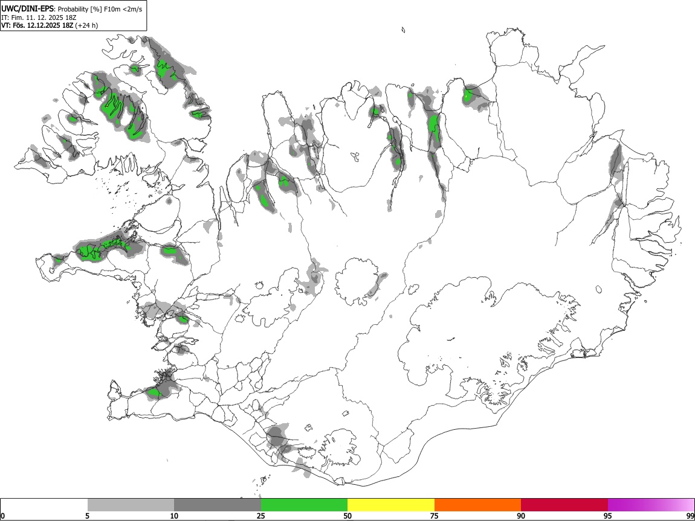Viewport: 695px width, 521px height.
Task: Click the legend value '95'
Action: pyautogui.click(x=608, y=516)
